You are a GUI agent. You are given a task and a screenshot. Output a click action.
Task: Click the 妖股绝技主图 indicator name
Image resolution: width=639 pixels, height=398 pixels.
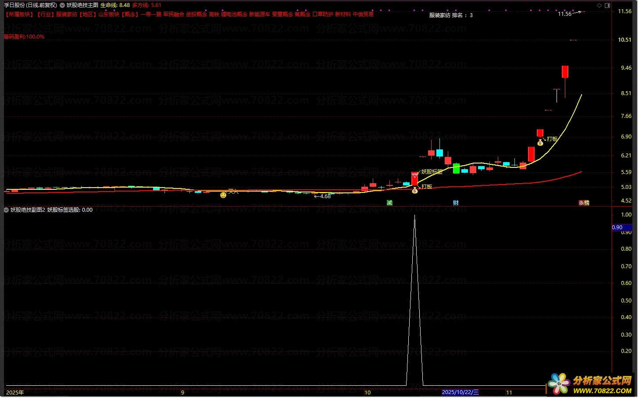[82, 5]
